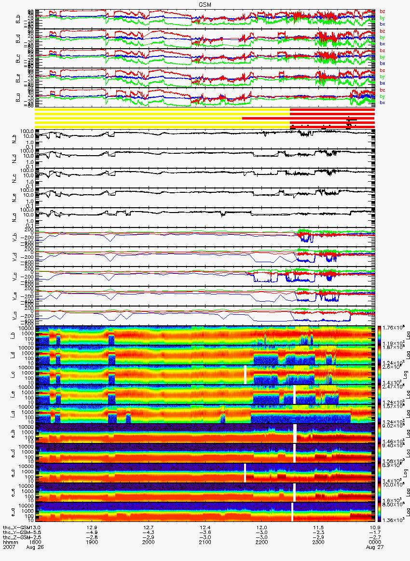410x561 pixels.
Task: Click the Aug 26 date label
Action: pyautogui.click(x=35, y=548)
